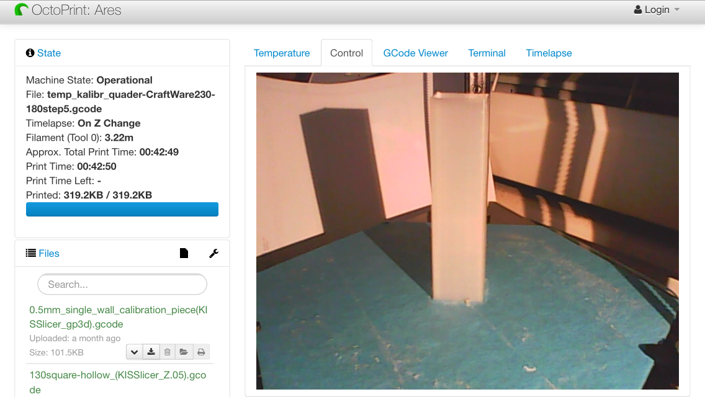Image resolution: width=705 pixels, height=397 pixels.
Task: Open the wrench settings icon in Files panel
Action: click(x=213, y=253)
